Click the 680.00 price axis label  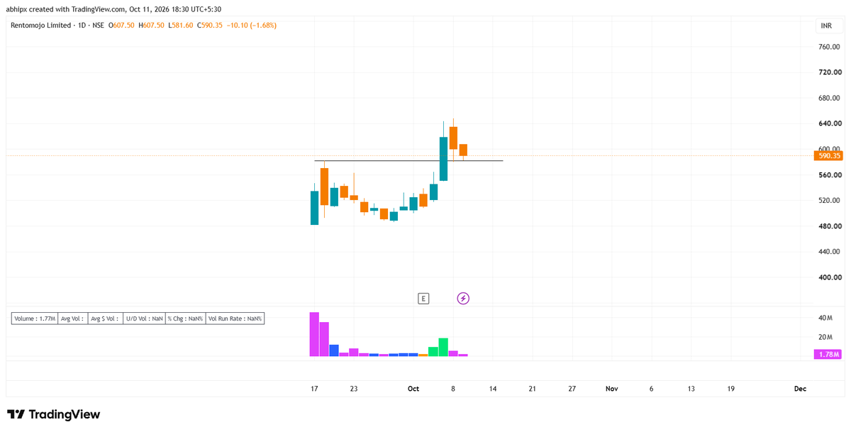tap(830, 98)
